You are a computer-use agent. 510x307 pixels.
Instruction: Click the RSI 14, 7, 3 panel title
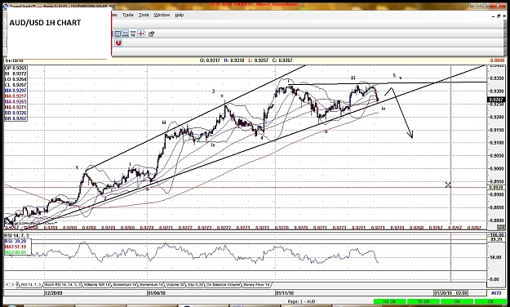[x=16, y=235]
